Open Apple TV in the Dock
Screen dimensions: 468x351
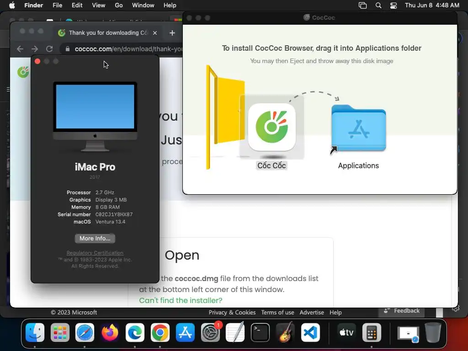pos(346,332)
